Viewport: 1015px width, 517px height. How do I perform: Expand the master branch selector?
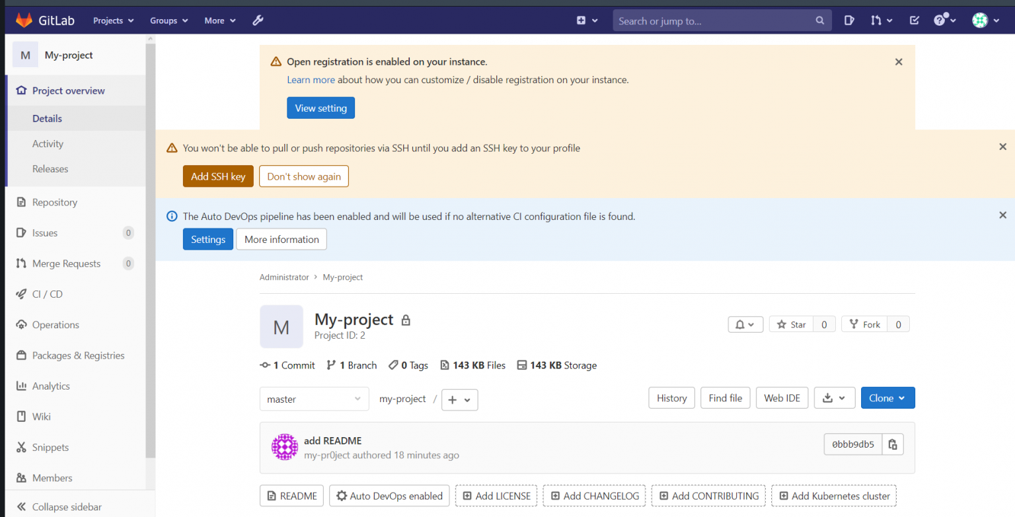click(314, 399)
